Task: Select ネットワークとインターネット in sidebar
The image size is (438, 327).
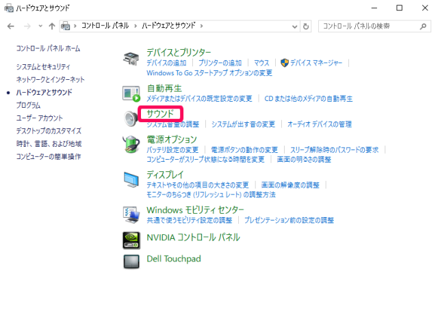Action: point(50,79)
